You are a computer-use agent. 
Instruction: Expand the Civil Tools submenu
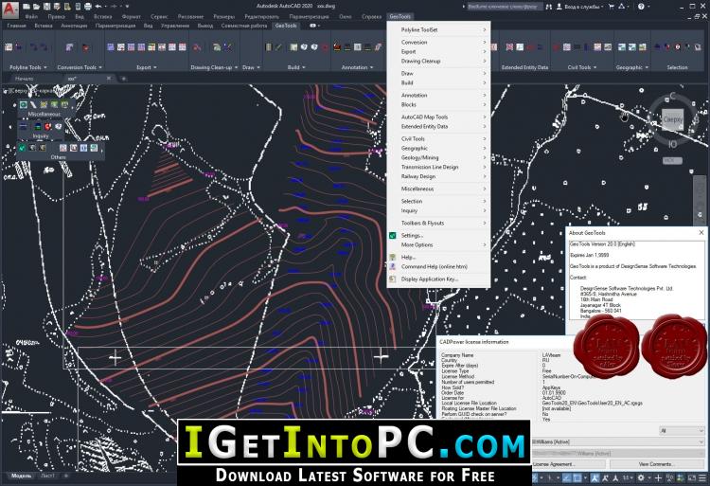(441, 138)
